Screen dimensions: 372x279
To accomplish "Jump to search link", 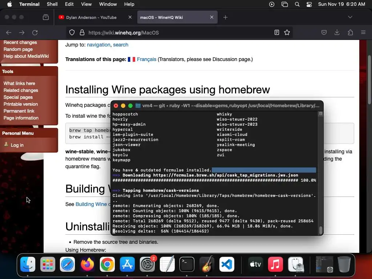I will 121,45.
